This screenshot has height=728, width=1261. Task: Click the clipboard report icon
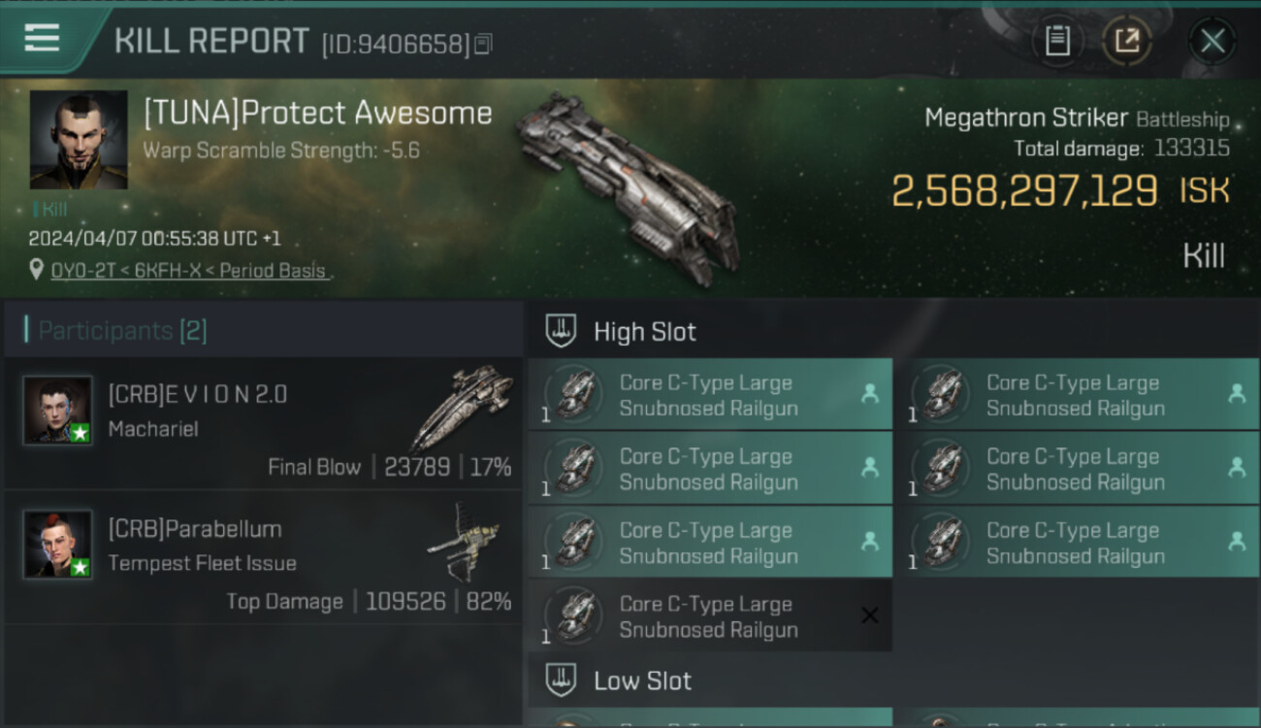[x=1057, y=41]
